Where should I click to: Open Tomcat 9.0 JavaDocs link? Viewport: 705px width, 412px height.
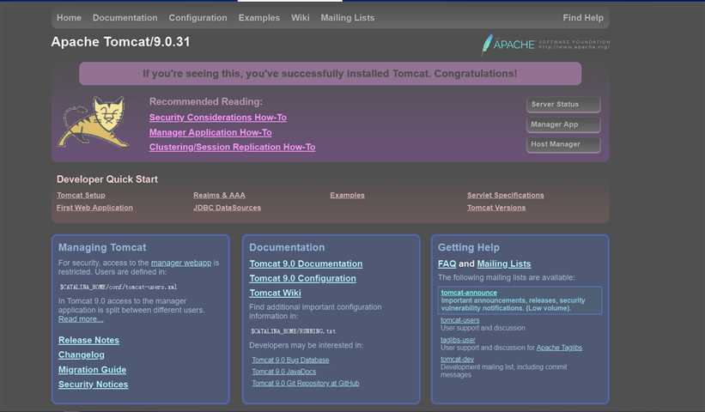[284, 372]
